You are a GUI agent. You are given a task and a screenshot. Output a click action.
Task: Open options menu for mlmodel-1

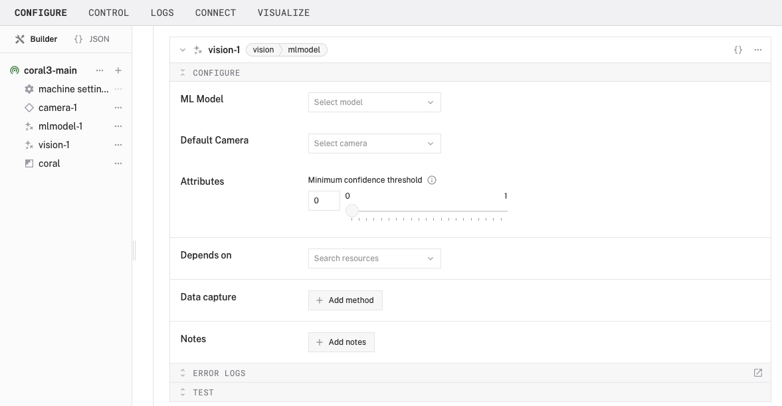click(x=118, y=126)
